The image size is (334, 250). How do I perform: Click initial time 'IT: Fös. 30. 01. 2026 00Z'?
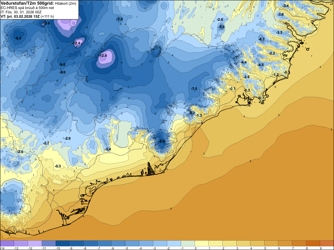(x=21, y=12)
